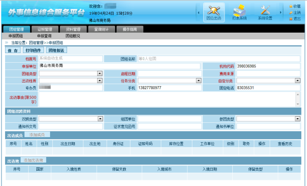This screenshot has height=186, width=307.
Task: Click the 团组名称 input field
Action: click(219, 59)
